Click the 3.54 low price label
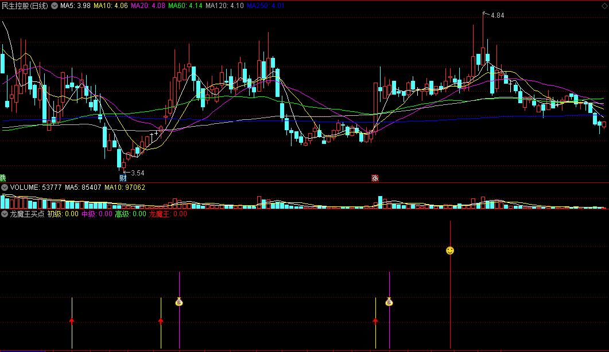 [x=138, y=173]
